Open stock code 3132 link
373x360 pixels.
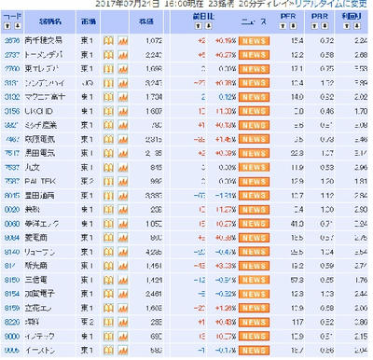point(12,97)
